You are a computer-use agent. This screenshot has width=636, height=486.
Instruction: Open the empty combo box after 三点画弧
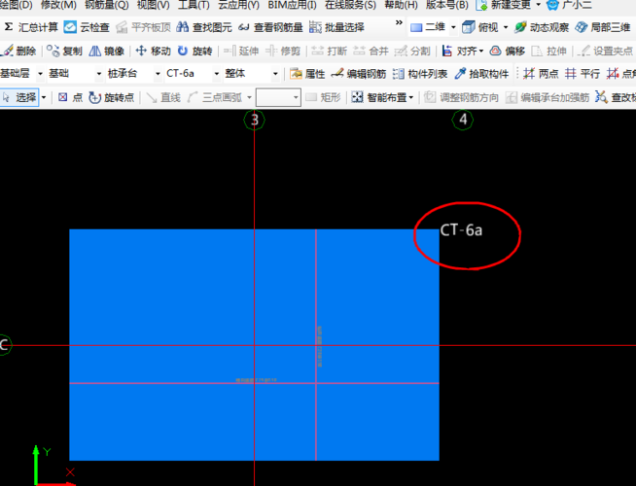tap(278, 98)
